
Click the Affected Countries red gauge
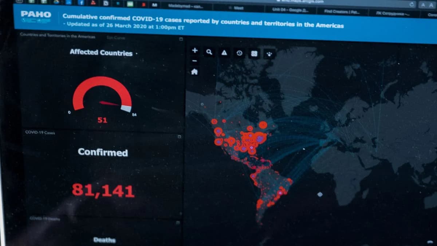pyautogui.click(x=102, y=94)
